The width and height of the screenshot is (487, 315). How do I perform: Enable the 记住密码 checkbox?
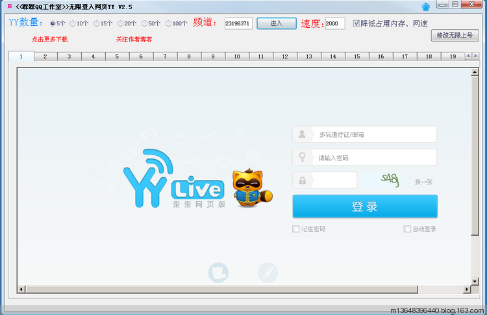[296, 229]
